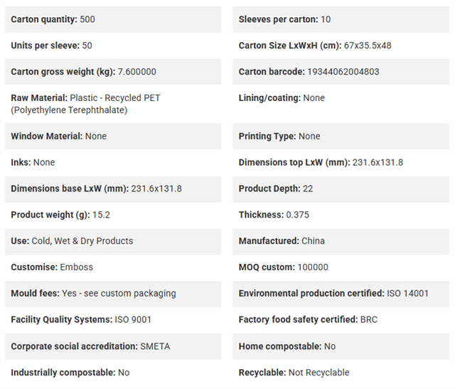
Task: Select the Sleeves per carton value
Action: tap(326, 19)
